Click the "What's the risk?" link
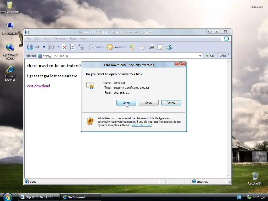This screenshot has width=268, height=201. point(142,125)
